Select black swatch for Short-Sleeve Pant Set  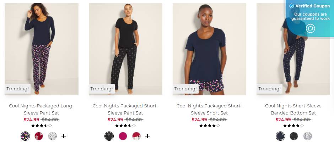(x=109, y=136)
